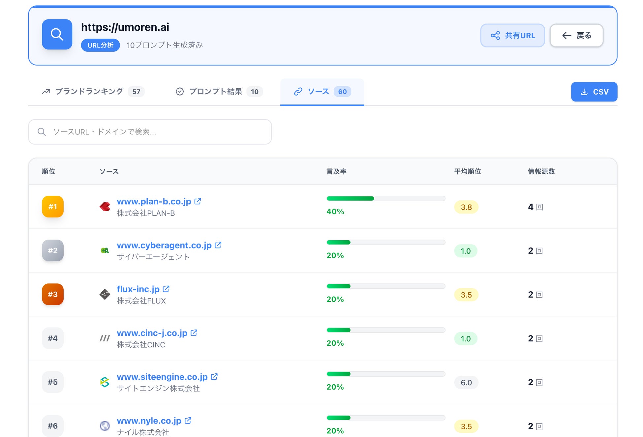Viewport: 643px width, 437px height.
Task: Click the 共有URL share button
Action: (x=512, y=35)
